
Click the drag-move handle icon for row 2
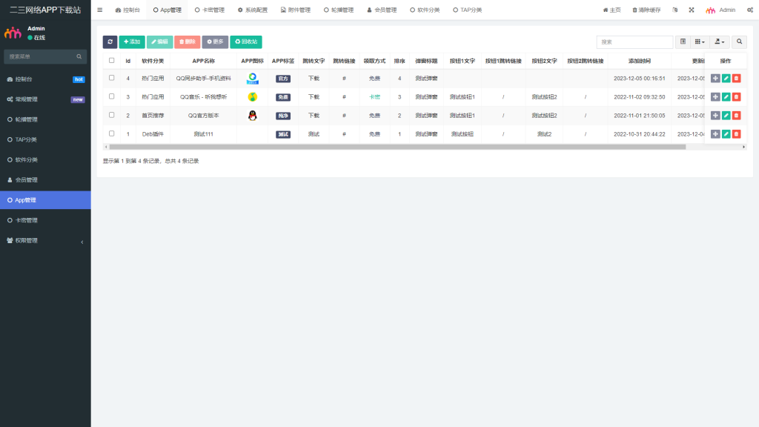(715, 115)
